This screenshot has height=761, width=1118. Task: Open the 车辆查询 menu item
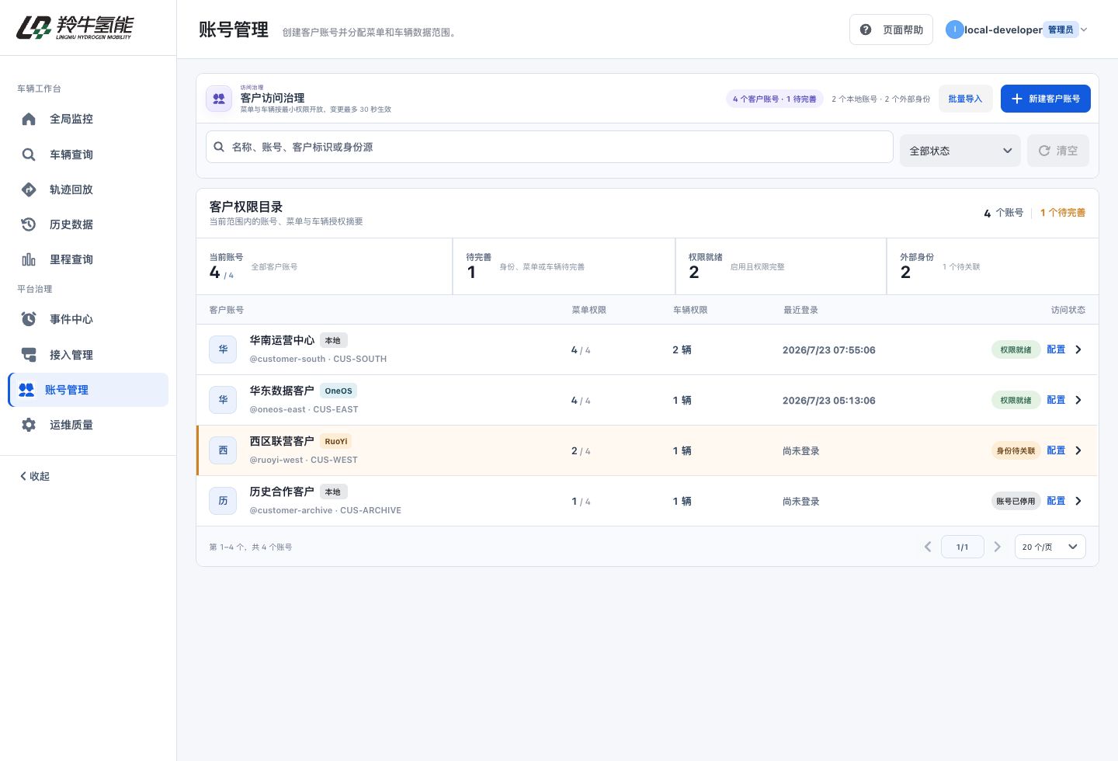89,155
